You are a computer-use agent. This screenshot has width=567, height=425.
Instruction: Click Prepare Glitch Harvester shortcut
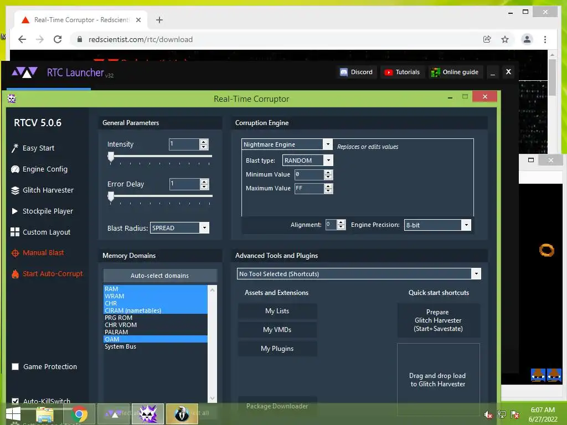439,320
